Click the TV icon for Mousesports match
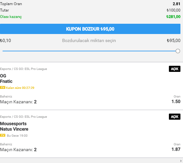 pos(3,135)
